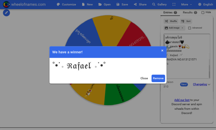
Task: Open the Gallery menu item
Action: (159, 4)
